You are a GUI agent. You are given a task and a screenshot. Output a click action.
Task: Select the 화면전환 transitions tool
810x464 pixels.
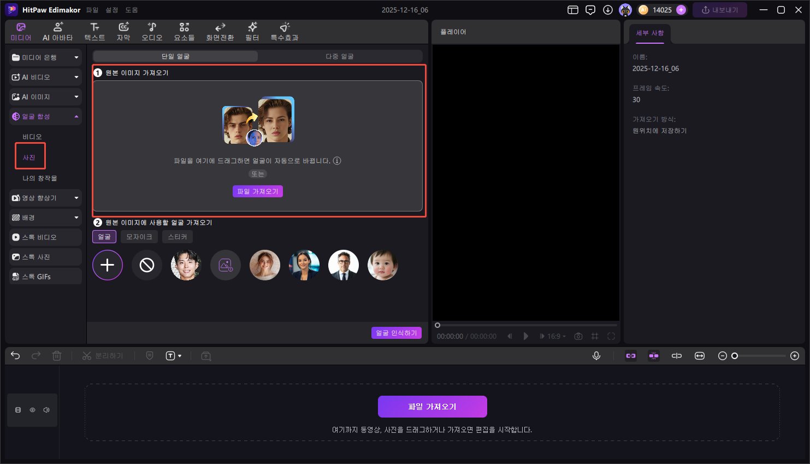tap(220, 31)
